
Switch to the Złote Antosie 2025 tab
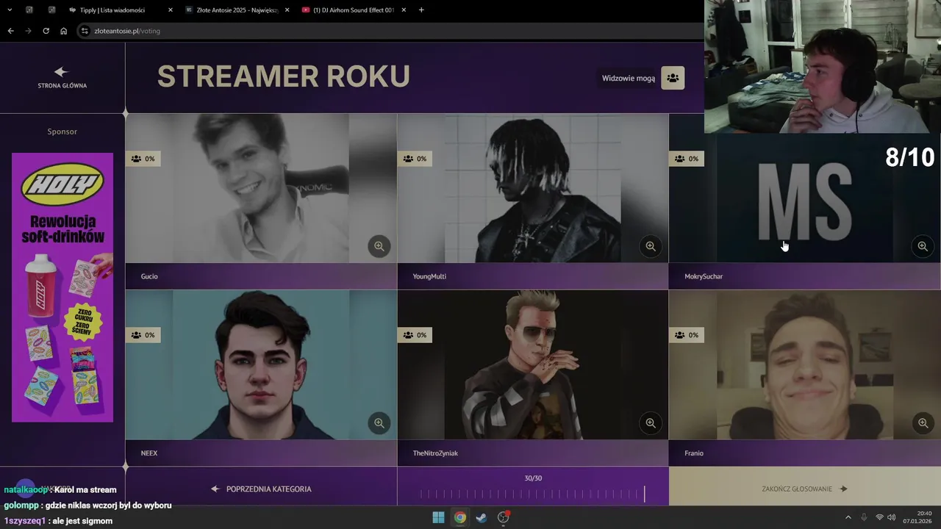pos(237,10)
